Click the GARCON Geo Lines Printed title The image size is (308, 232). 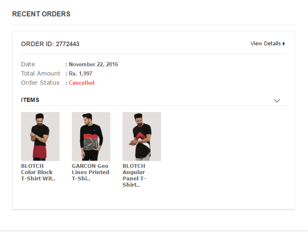[90, 172]
